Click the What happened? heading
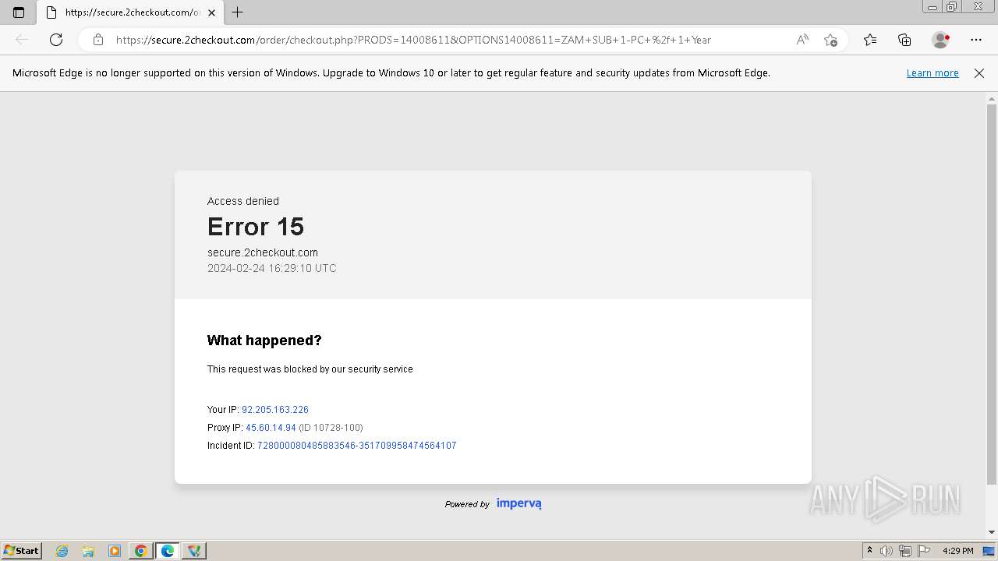This screenshot has height=561, width=998. (264, 340)
